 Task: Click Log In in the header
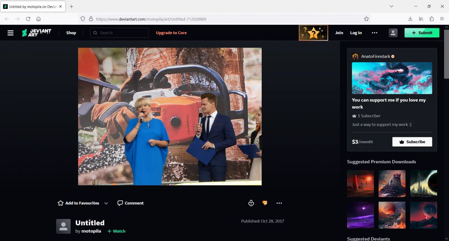pos(356,33)
